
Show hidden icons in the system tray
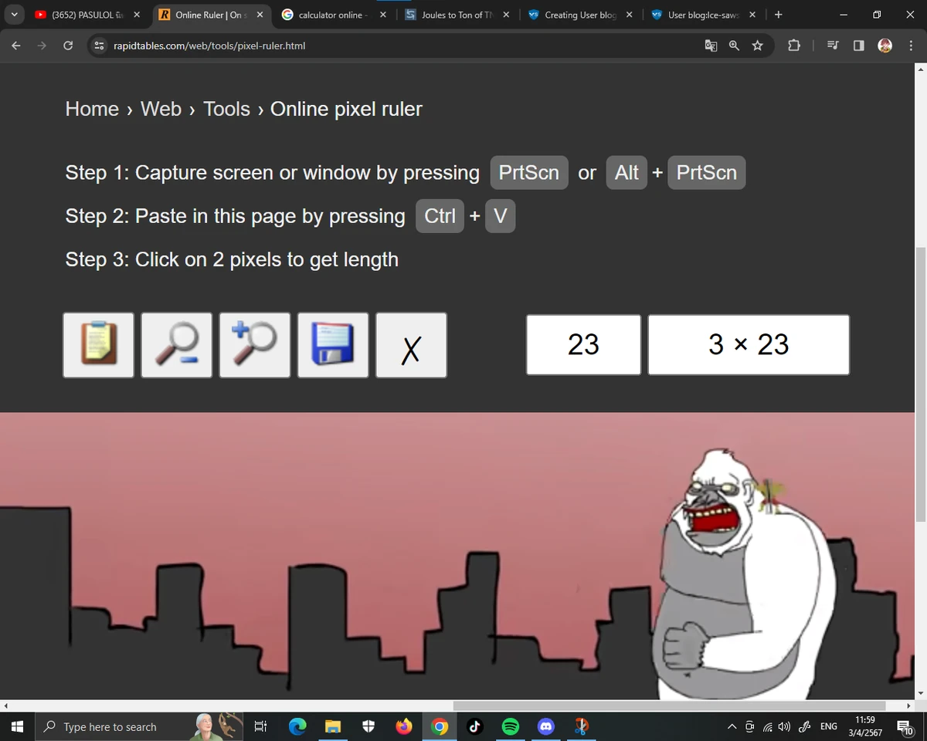coord(731,726)
